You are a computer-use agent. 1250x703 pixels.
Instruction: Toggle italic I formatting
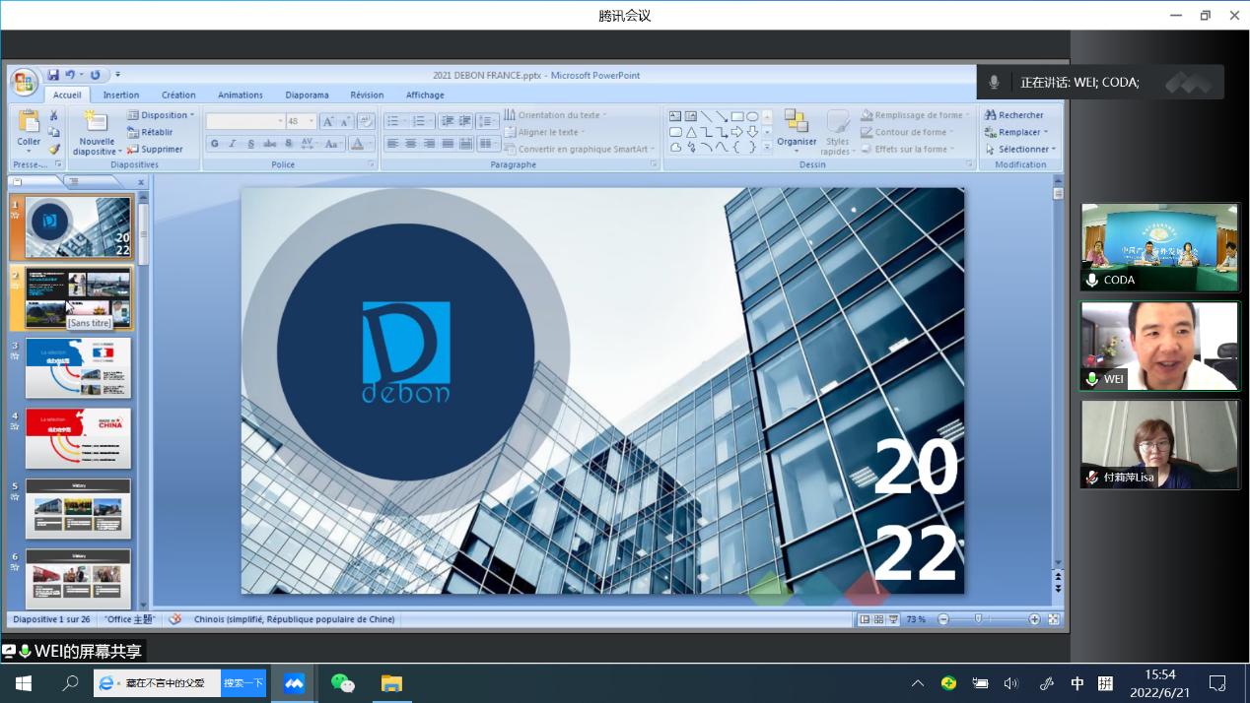(233, 144)
